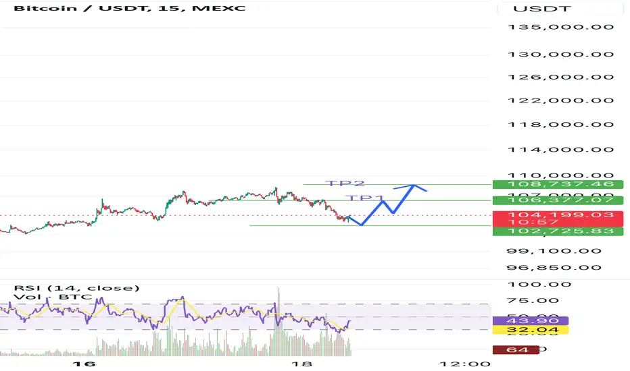Click the 16 date label on time axis
This screenshot has width=630, height=371.
click(x=84, y=364)
